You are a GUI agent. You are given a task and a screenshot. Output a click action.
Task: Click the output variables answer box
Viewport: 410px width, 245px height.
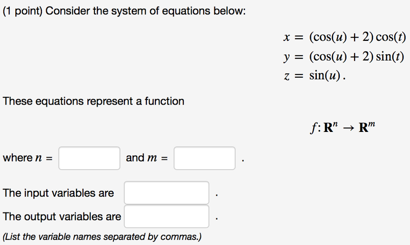[167, 216]
